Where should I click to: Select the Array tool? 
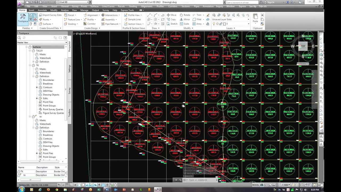(197, 24)
